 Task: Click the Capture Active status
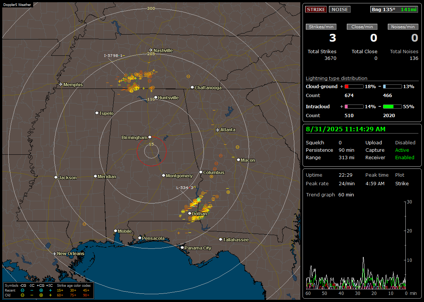(x=402, y=150)
